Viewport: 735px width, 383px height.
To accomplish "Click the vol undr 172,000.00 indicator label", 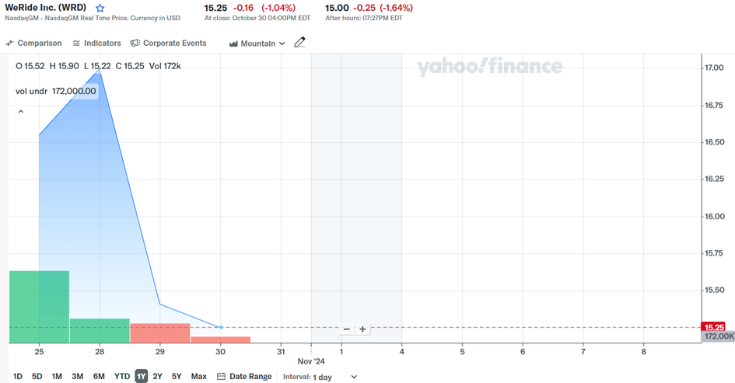I will tap(56, 91).
